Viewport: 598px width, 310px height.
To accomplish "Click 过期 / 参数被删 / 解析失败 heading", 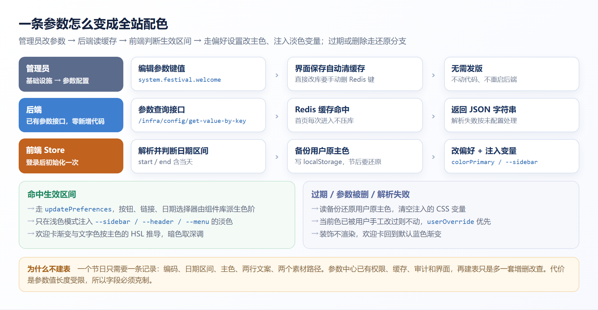I will click(360, 194).
